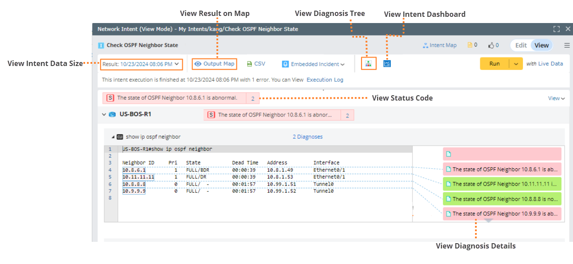Open the Run button dropdown arrow

(x=516, y=64)
